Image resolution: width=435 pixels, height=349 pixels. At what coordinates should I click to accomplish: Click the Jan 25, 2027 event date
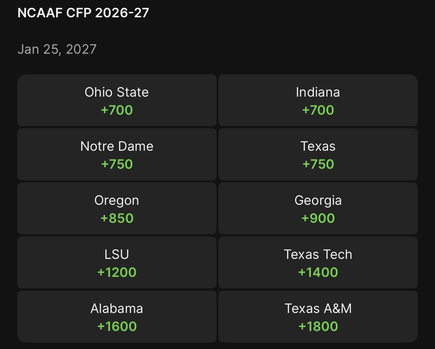57,49
